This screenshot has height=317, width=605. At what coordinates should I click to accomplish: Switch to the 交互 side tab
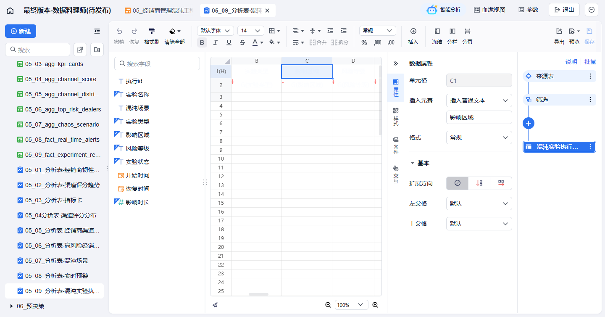tap(395, 174)
